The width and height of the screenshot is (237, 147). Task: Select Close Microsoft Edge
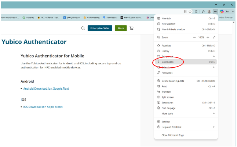coord(186,135)
